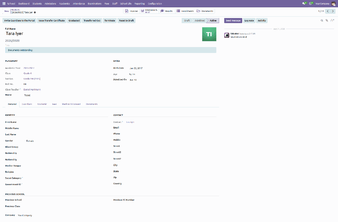Click Reset to Draft button
The image size is (338, 222).
click(126, 21)
